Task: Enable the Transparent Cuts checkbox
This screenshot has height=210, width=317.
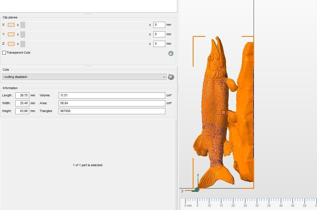Action: coord(4,52)
